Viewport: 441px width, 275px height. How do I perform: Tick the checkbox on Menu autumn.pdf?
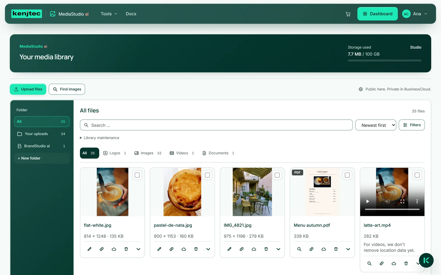tap(347, 175)
